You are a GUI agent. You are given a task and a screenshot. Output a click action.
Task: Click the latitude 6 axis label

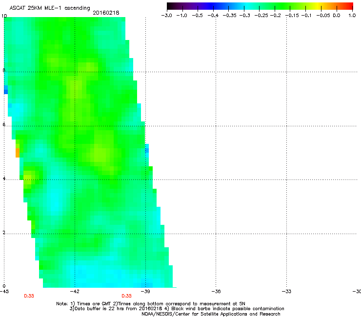(x=4, y=124)
